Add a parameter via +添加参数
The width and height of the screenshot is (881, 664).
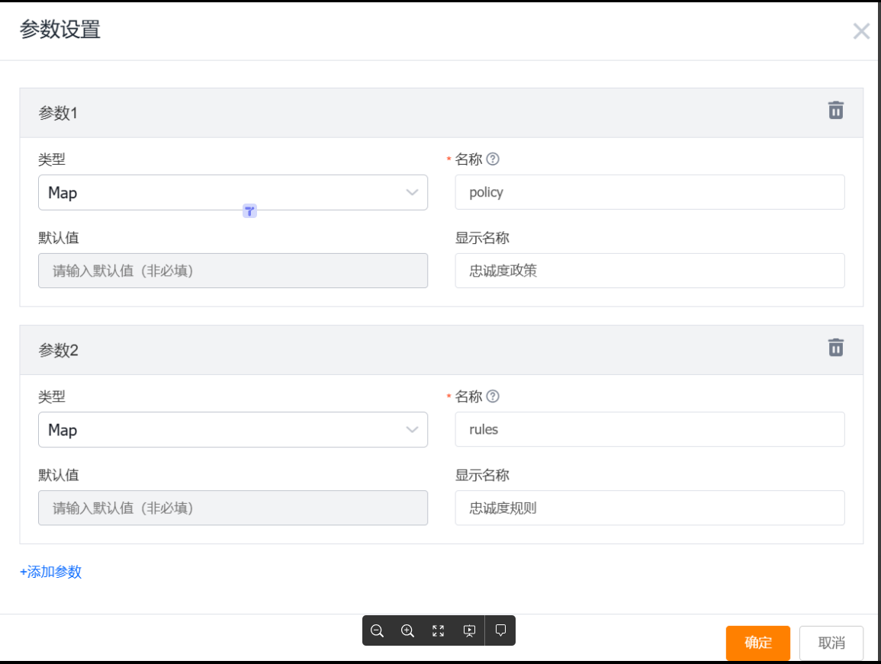point(50,572)
